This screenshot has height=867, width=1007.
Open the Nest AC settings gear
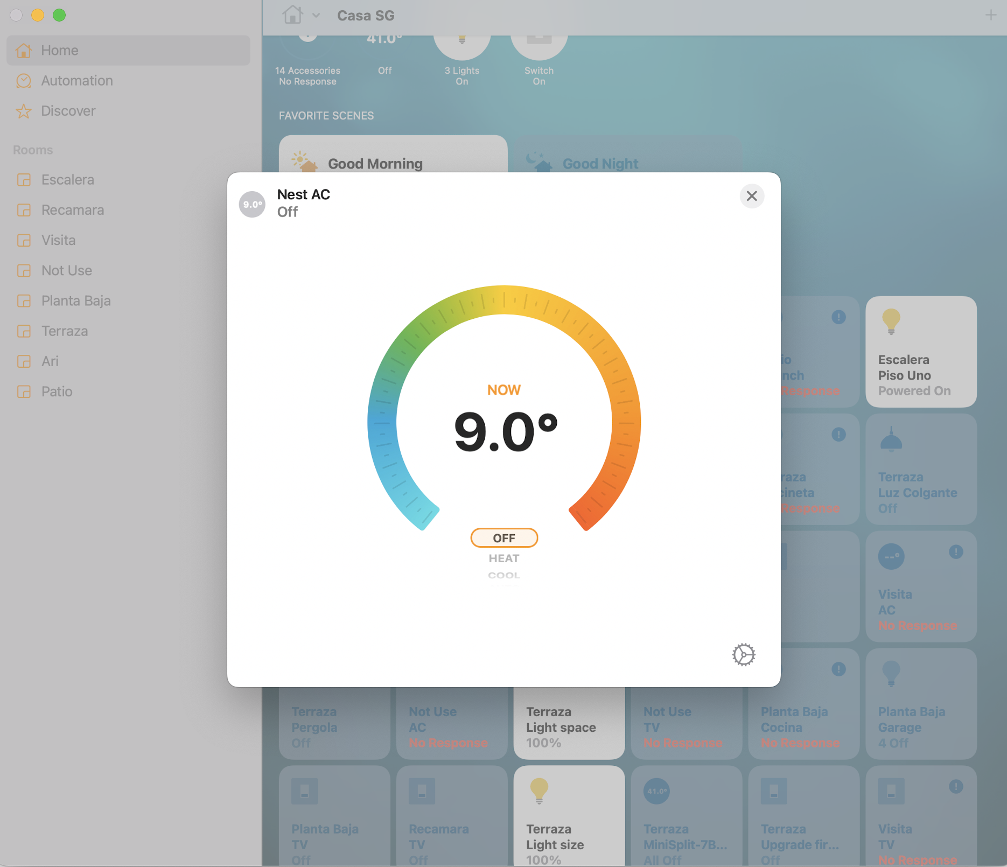coord(744,654)
